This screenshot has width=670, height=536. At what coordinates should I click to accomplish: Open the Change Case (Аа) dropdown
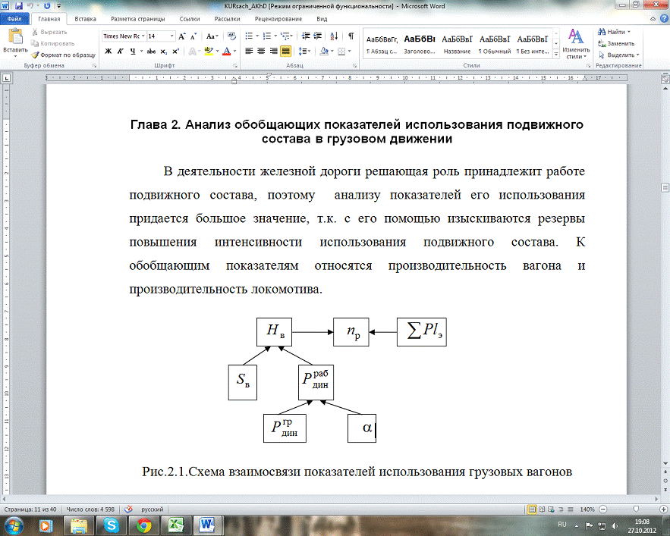[x=212, y=36]
